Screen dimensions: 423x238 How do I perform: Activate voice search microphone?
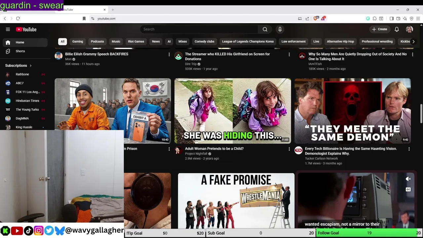280,29
